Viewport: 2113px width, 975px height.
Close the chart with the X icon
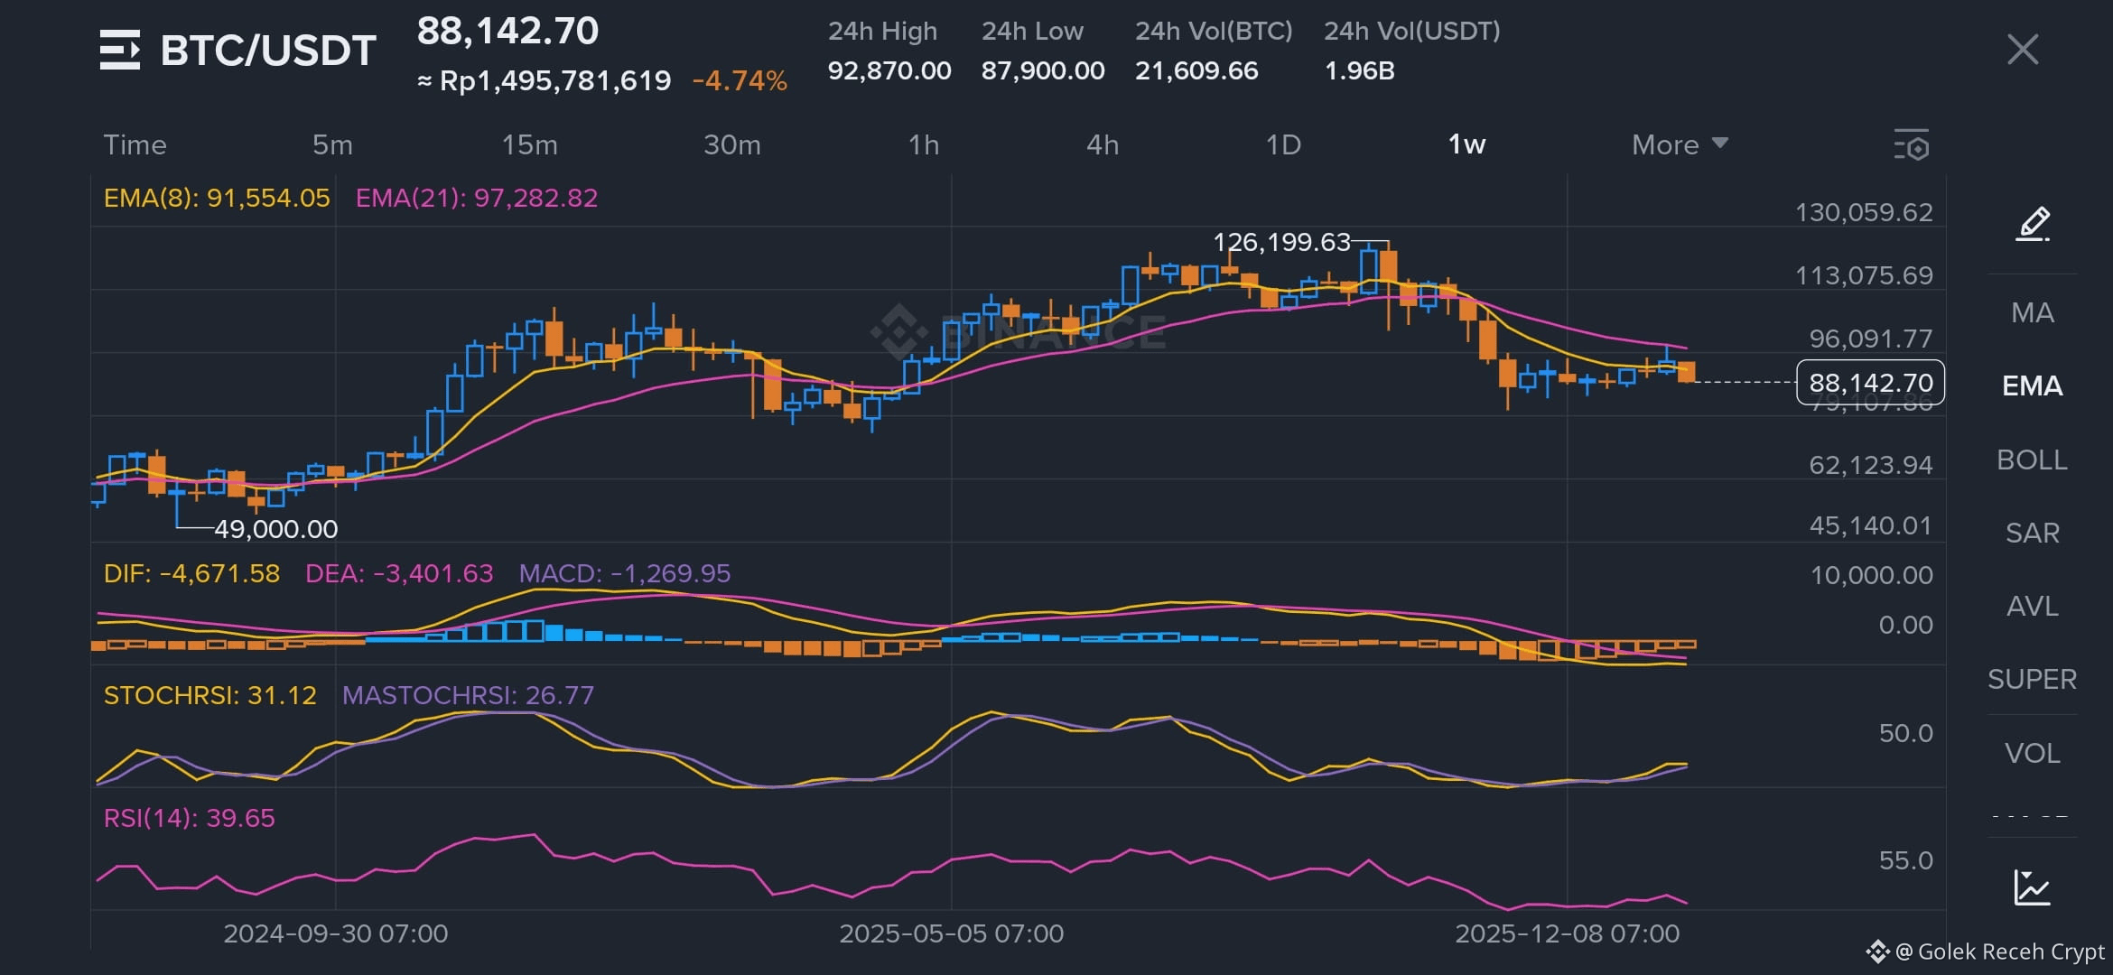[2023, 50]
